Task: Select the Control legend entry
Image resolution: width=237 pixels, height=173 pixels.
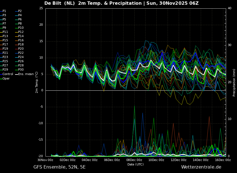Action: pyautogui.click(x=8, y=74)
